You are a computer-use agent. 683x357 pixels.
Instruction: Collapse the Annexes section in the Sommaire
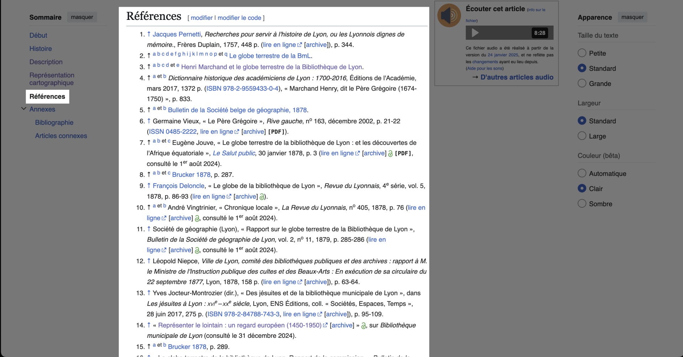point(24,108)
